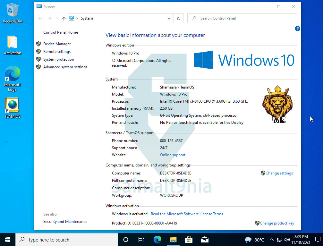Click the Forward navigation arrow
Viewport: 323px width, 246px height.
50,18
